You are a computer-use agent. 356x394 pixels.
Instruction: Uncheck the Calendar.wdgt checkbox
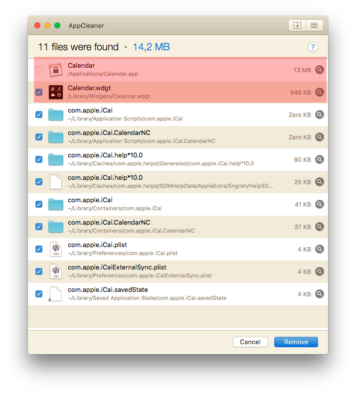(x=39, y=92)
